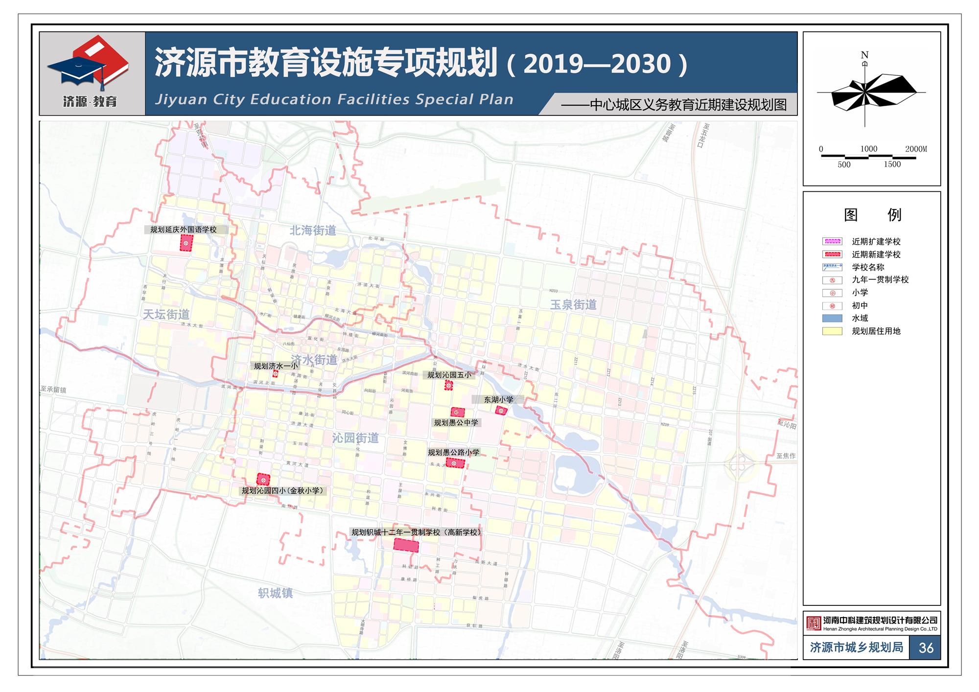Click the 规划沁园五小 label
This screenshot has height=692, width=979.
(x=449, y=375)
